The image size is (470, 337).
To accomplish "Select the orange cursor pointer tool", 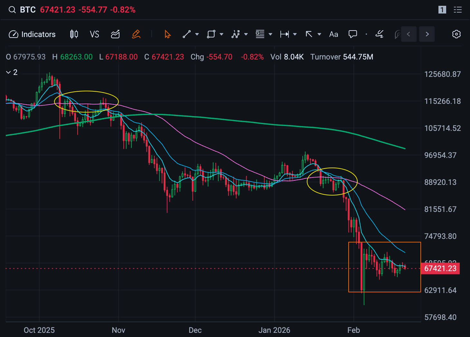I will point(167,34).
